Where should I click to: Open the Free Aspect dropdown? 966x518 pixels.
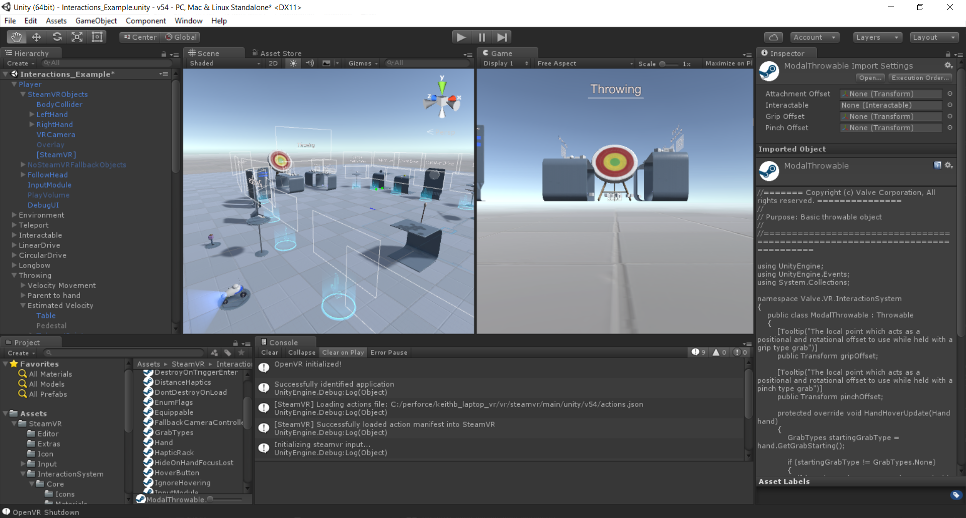click(x=585, y=63)
